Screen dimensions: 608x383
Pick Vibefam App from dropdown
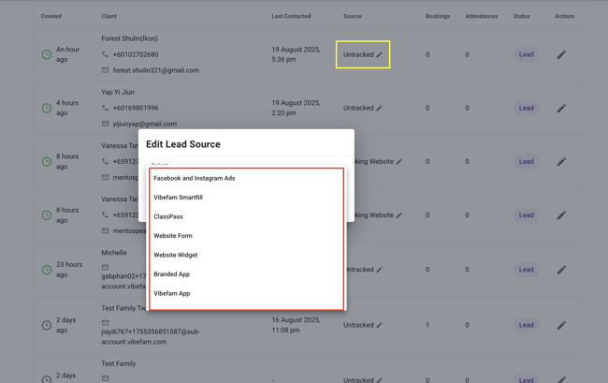(x=246, y=293)
